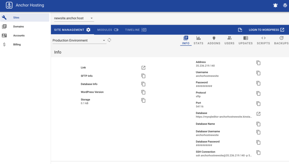Select the Addons tab
The image size is (289, 164).
point(214,41)
